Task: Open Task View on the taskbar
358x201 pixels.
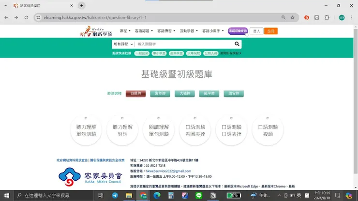Action: (101, 196)
